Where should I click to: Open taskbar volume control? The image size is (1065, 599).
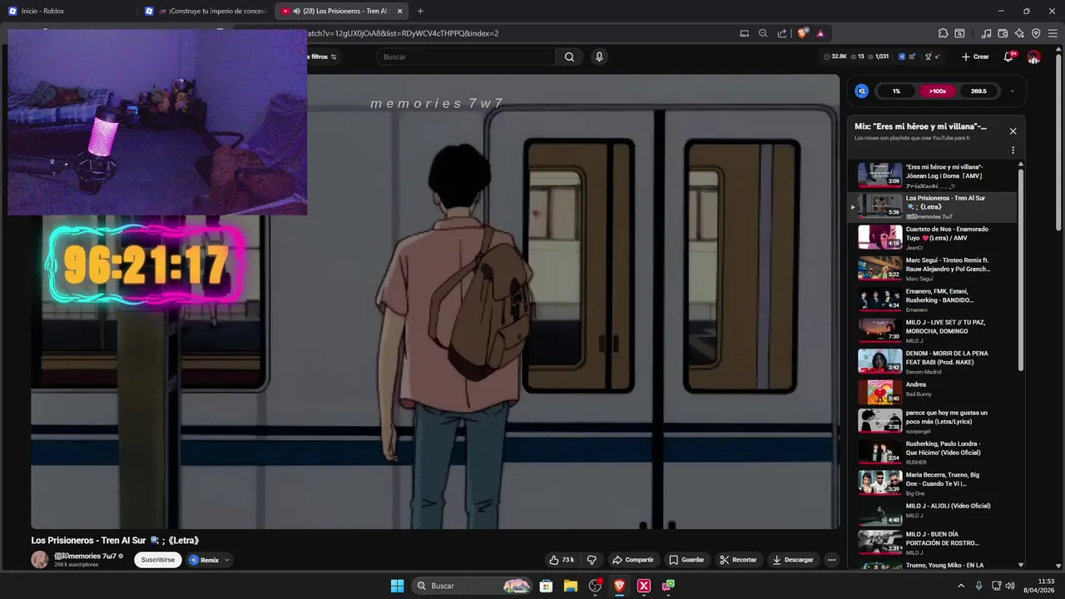coord(1010,586)
